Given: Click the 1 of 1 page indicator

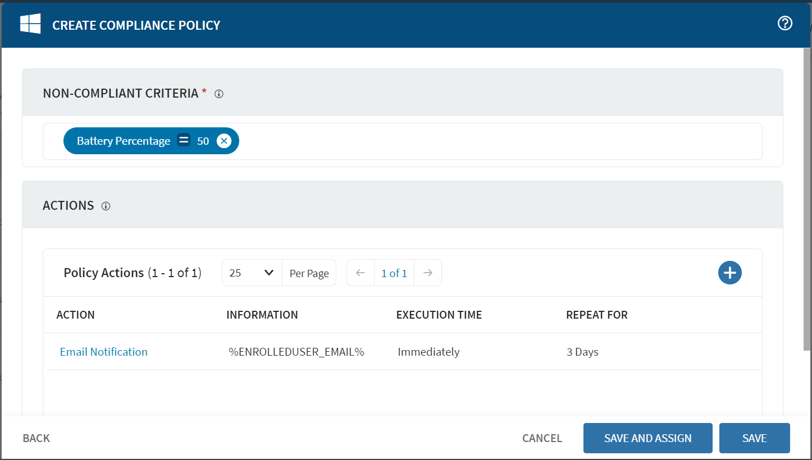Looking at the screenshot, I should 394,273.
